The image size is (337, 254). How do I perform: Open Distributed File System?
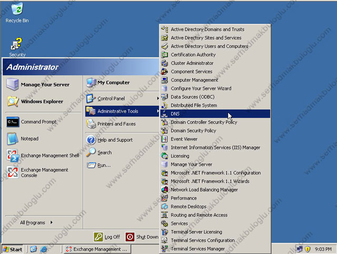tap(215, 105)
